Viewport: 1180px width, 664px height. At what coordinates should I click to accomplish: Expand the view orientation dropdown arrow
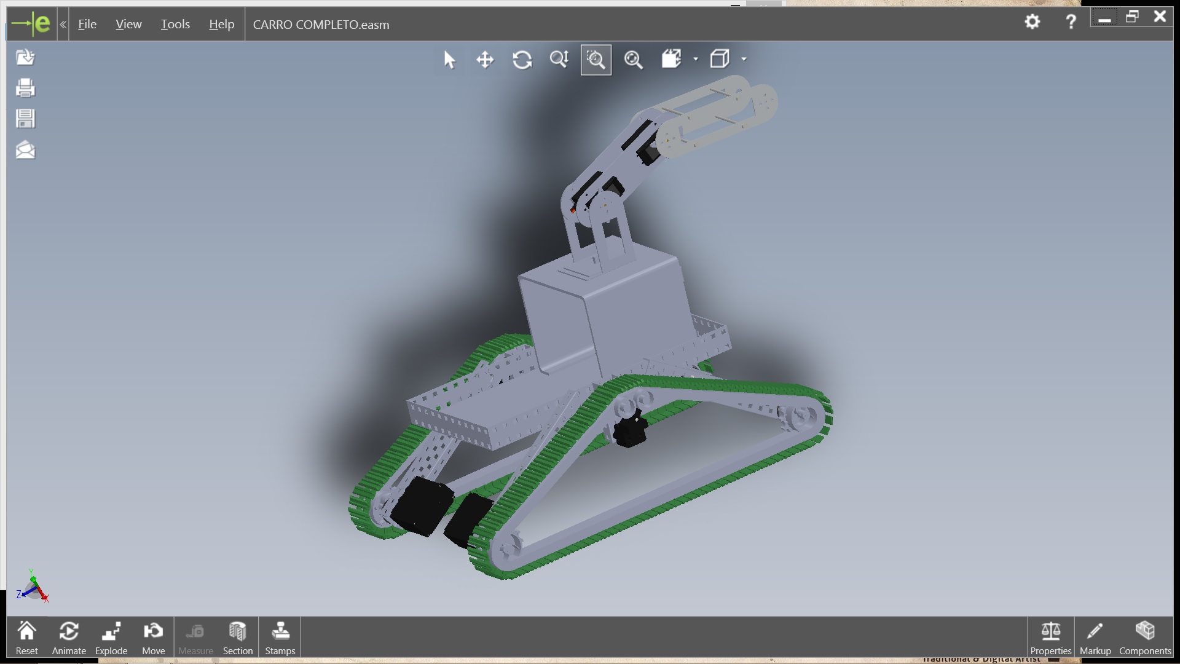click(696, 59)
